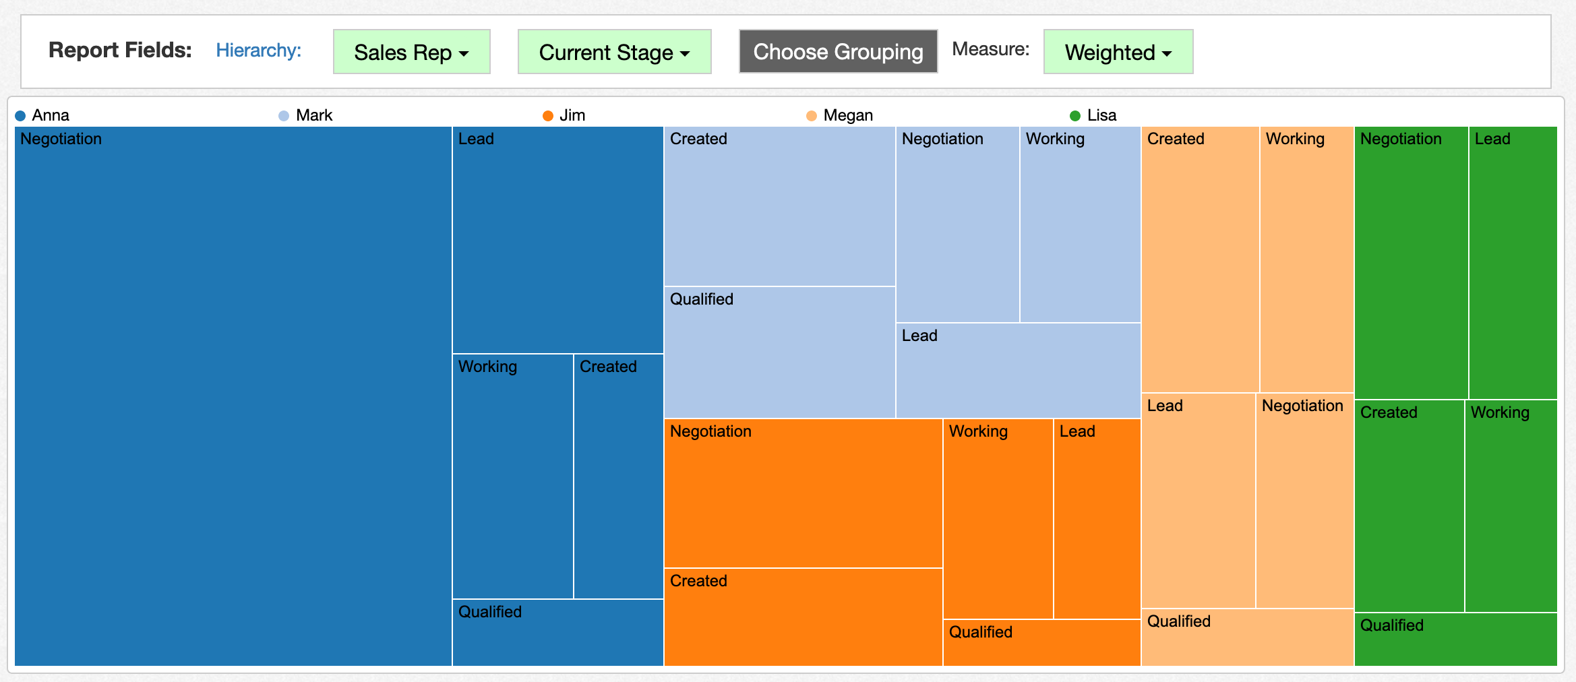The width and height of the screenshot is (1576, 682).
Task: Click Mark's light blue legend dot
Action: pyautogui.click(x=284, y=116)
